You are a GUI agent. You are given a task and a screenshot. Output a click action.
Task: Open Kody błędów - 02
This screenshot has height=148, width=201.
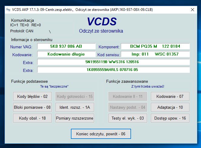tap(32, 96)
